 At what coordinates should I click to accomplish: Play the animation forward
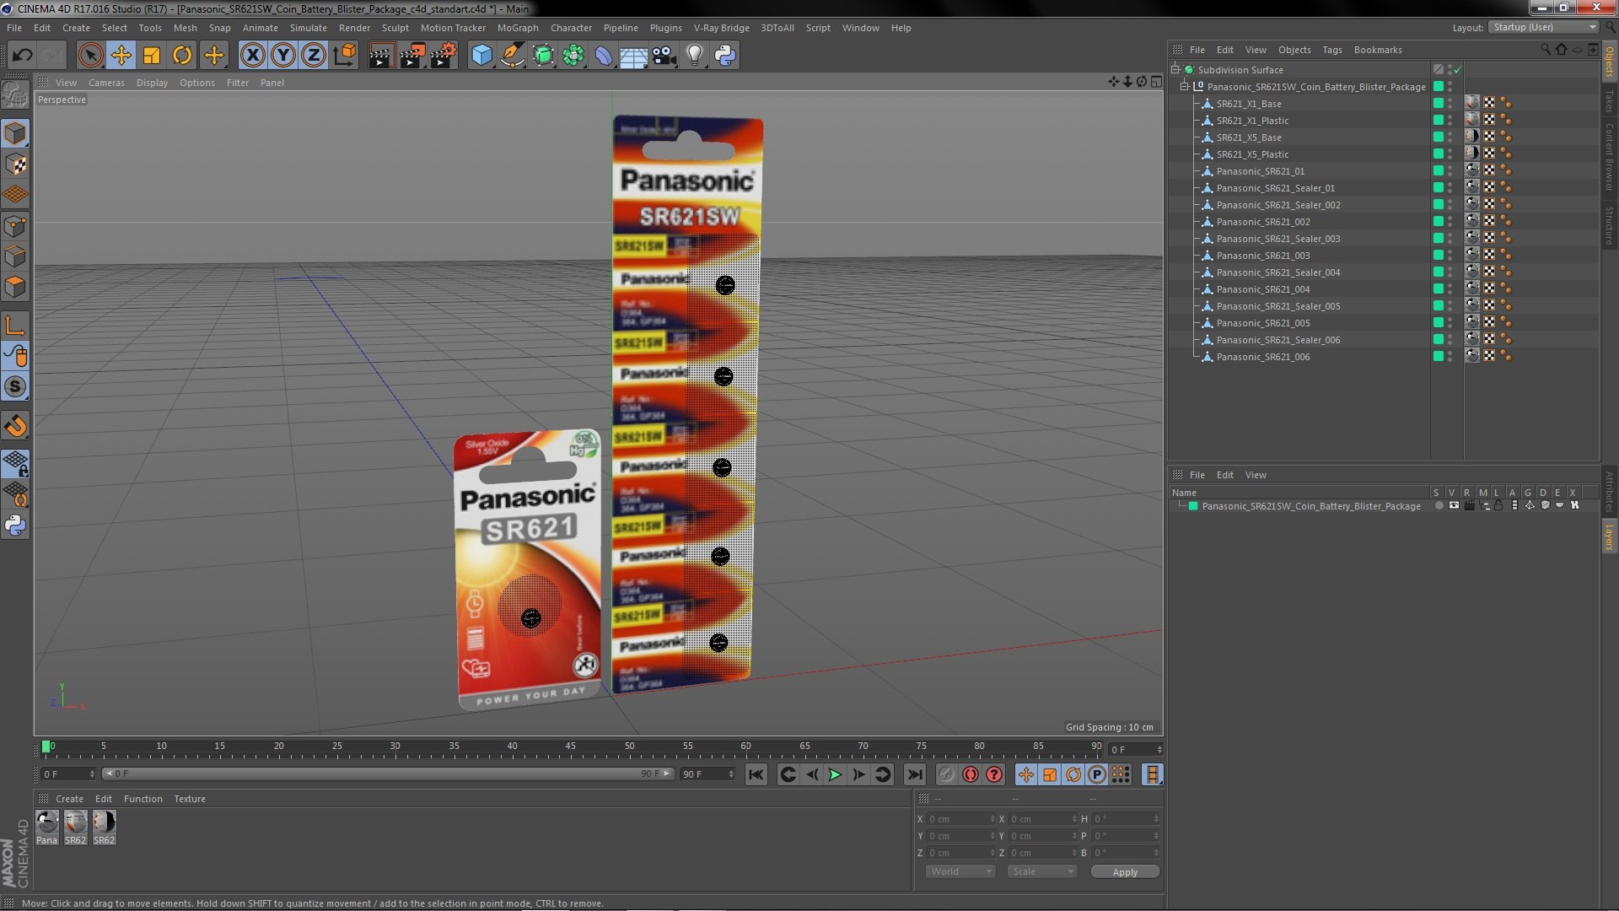[835, 774]
